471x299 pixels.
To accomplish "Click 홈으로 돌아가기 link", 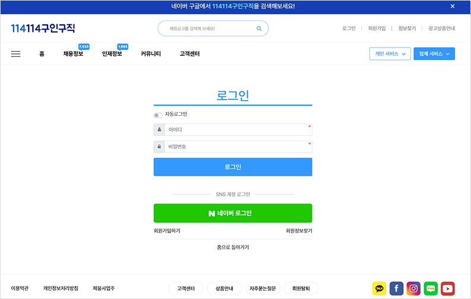I will (233, 247).
